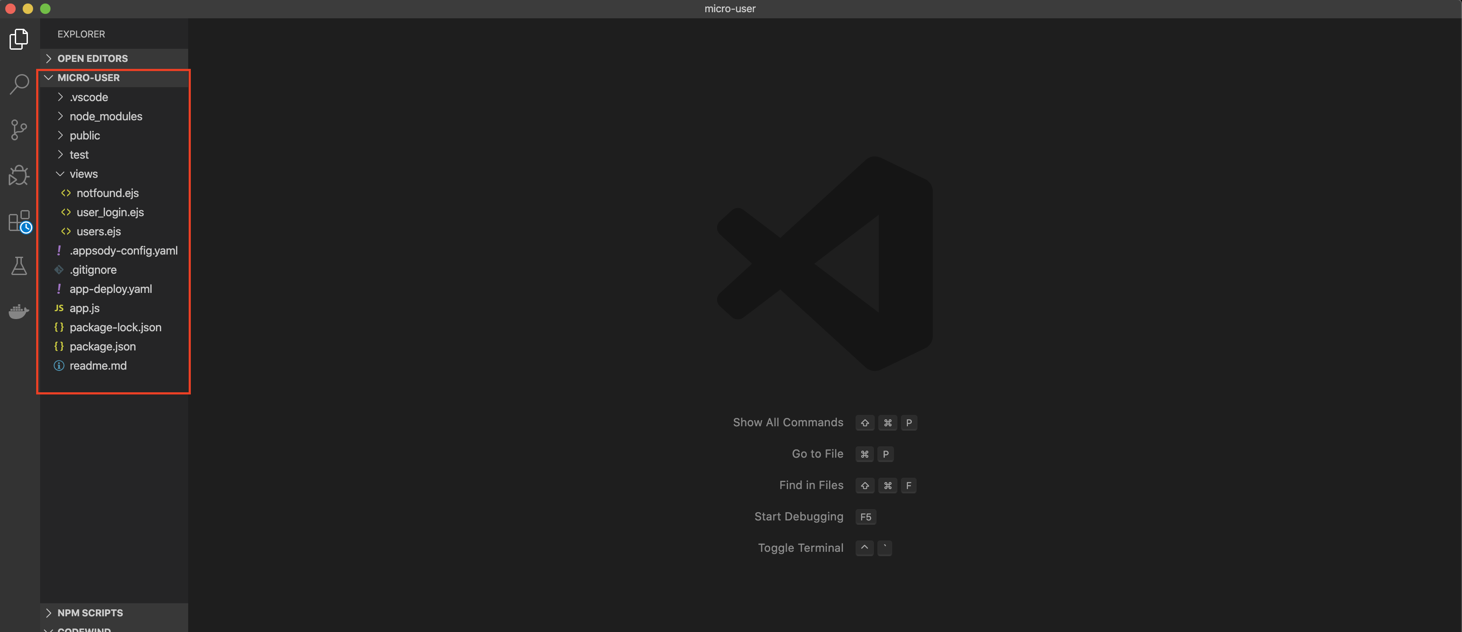This screenshot has width=1462, height=632.
Task: Click the F5 key hint
Action: (x=866, y=517)
